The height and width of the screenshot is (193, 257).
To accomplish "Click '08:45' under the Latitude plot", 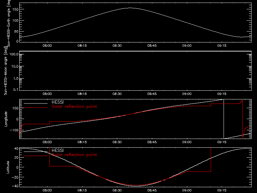I will 152,190.
